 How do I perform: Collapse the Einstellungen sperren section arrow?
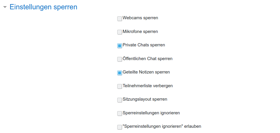coord(5,7)
